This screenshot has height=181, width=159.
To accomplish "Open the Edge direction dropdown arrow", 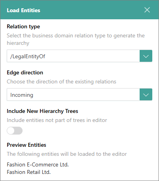I will (x=146, y=94).
